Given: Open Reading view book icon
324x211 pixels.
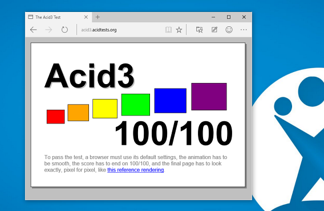Looking at the screenshot, I should tap(168, 30).
